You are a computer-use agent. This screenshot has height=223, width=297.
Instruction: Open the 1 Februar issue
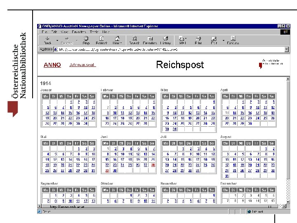(154, 102)
